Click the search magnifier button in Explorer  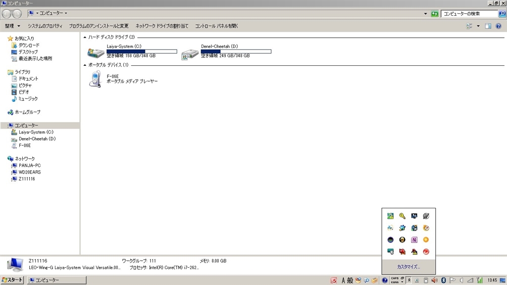click(502, 13)
